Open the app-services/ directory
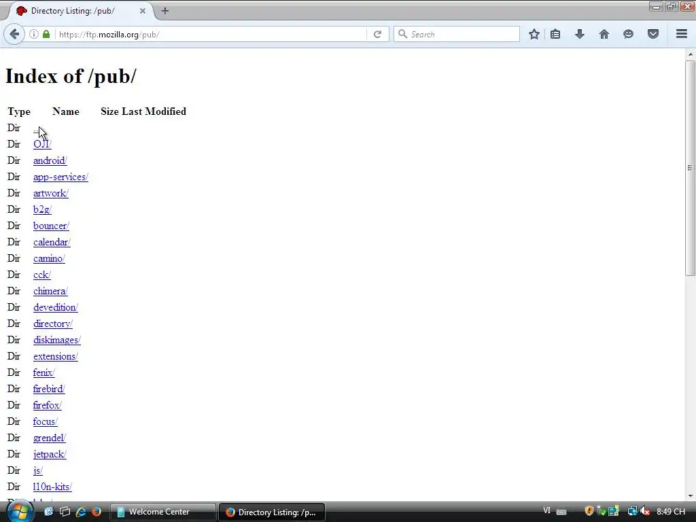This screenshot has width=696, height=522. tap(60, 177)
